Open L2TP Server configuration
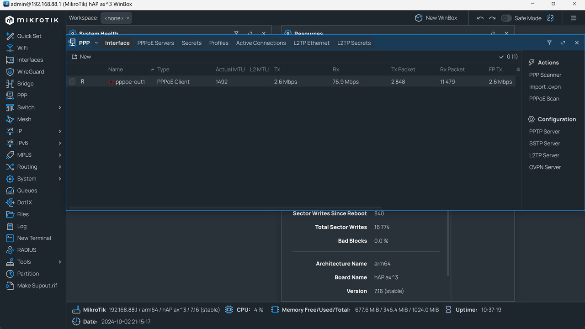Screen dimensions: 585x329 click(x=544, y=155)
